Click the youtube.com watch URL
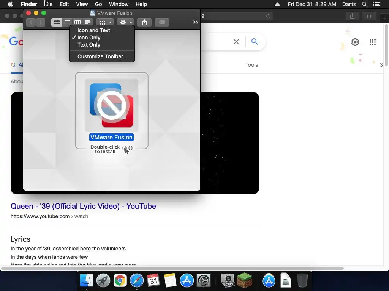389x291 pixels. [x=49, y=216]
